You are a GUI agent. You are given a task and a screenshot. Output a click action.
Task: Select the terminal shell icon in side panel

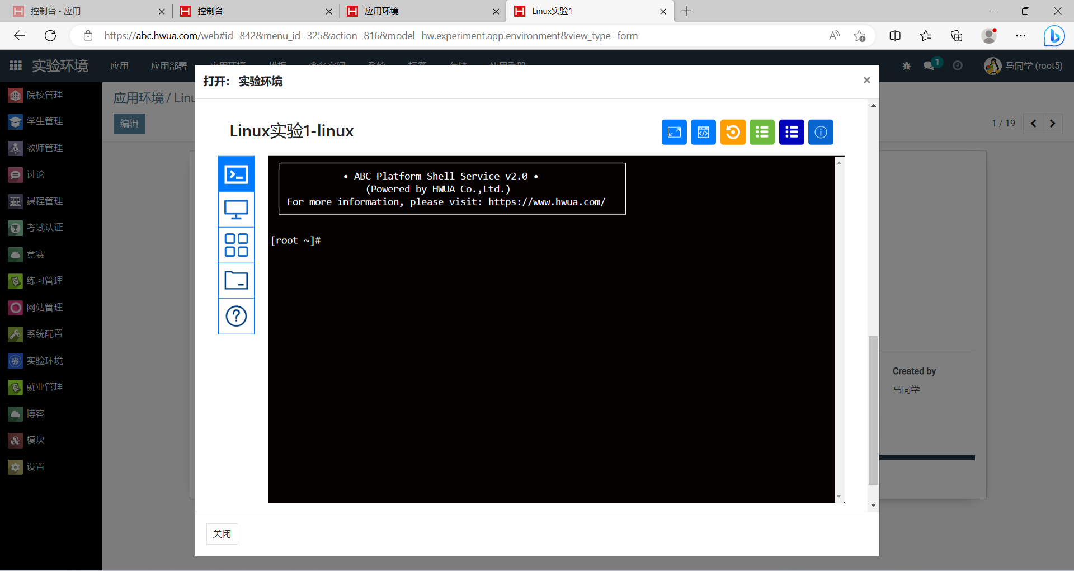tap(236, 174)
